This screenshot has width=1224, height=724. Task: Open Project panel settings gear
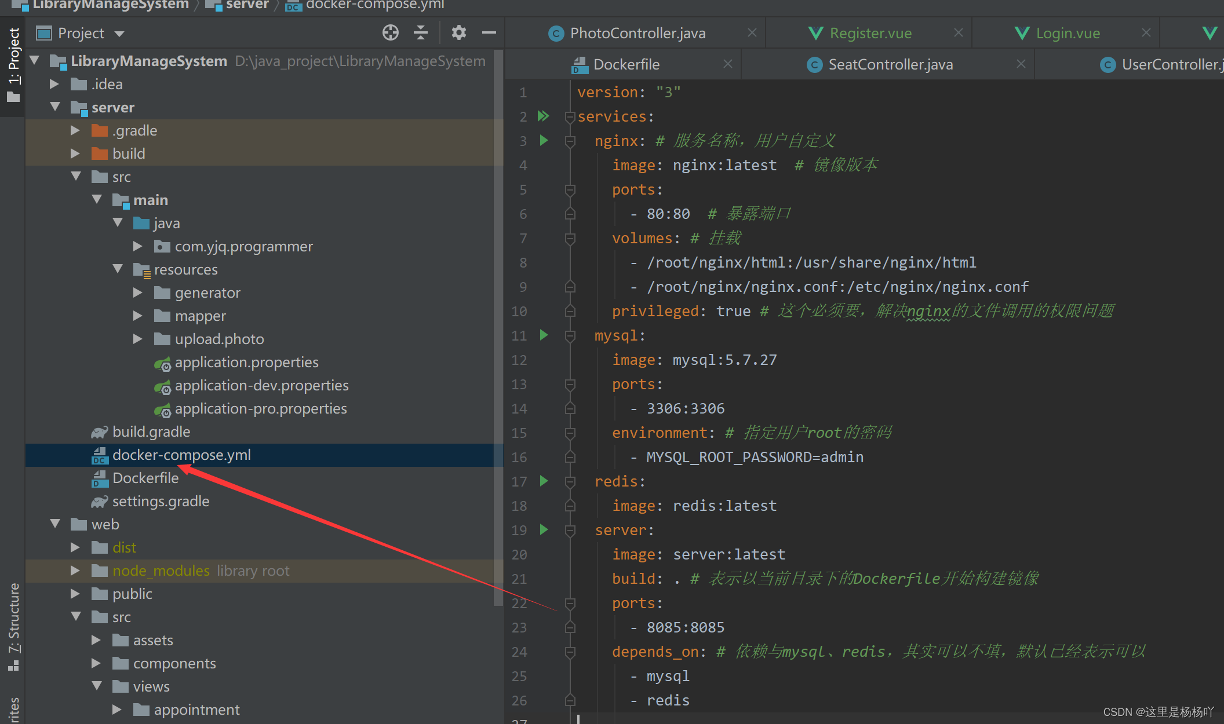[458, 33]
